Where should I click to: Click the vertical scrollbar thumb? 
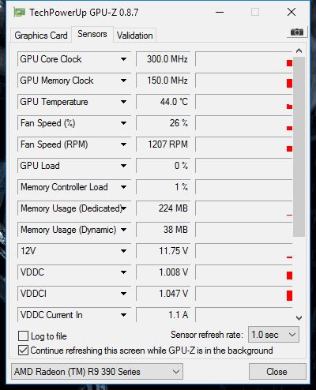(x=299, y=147)
